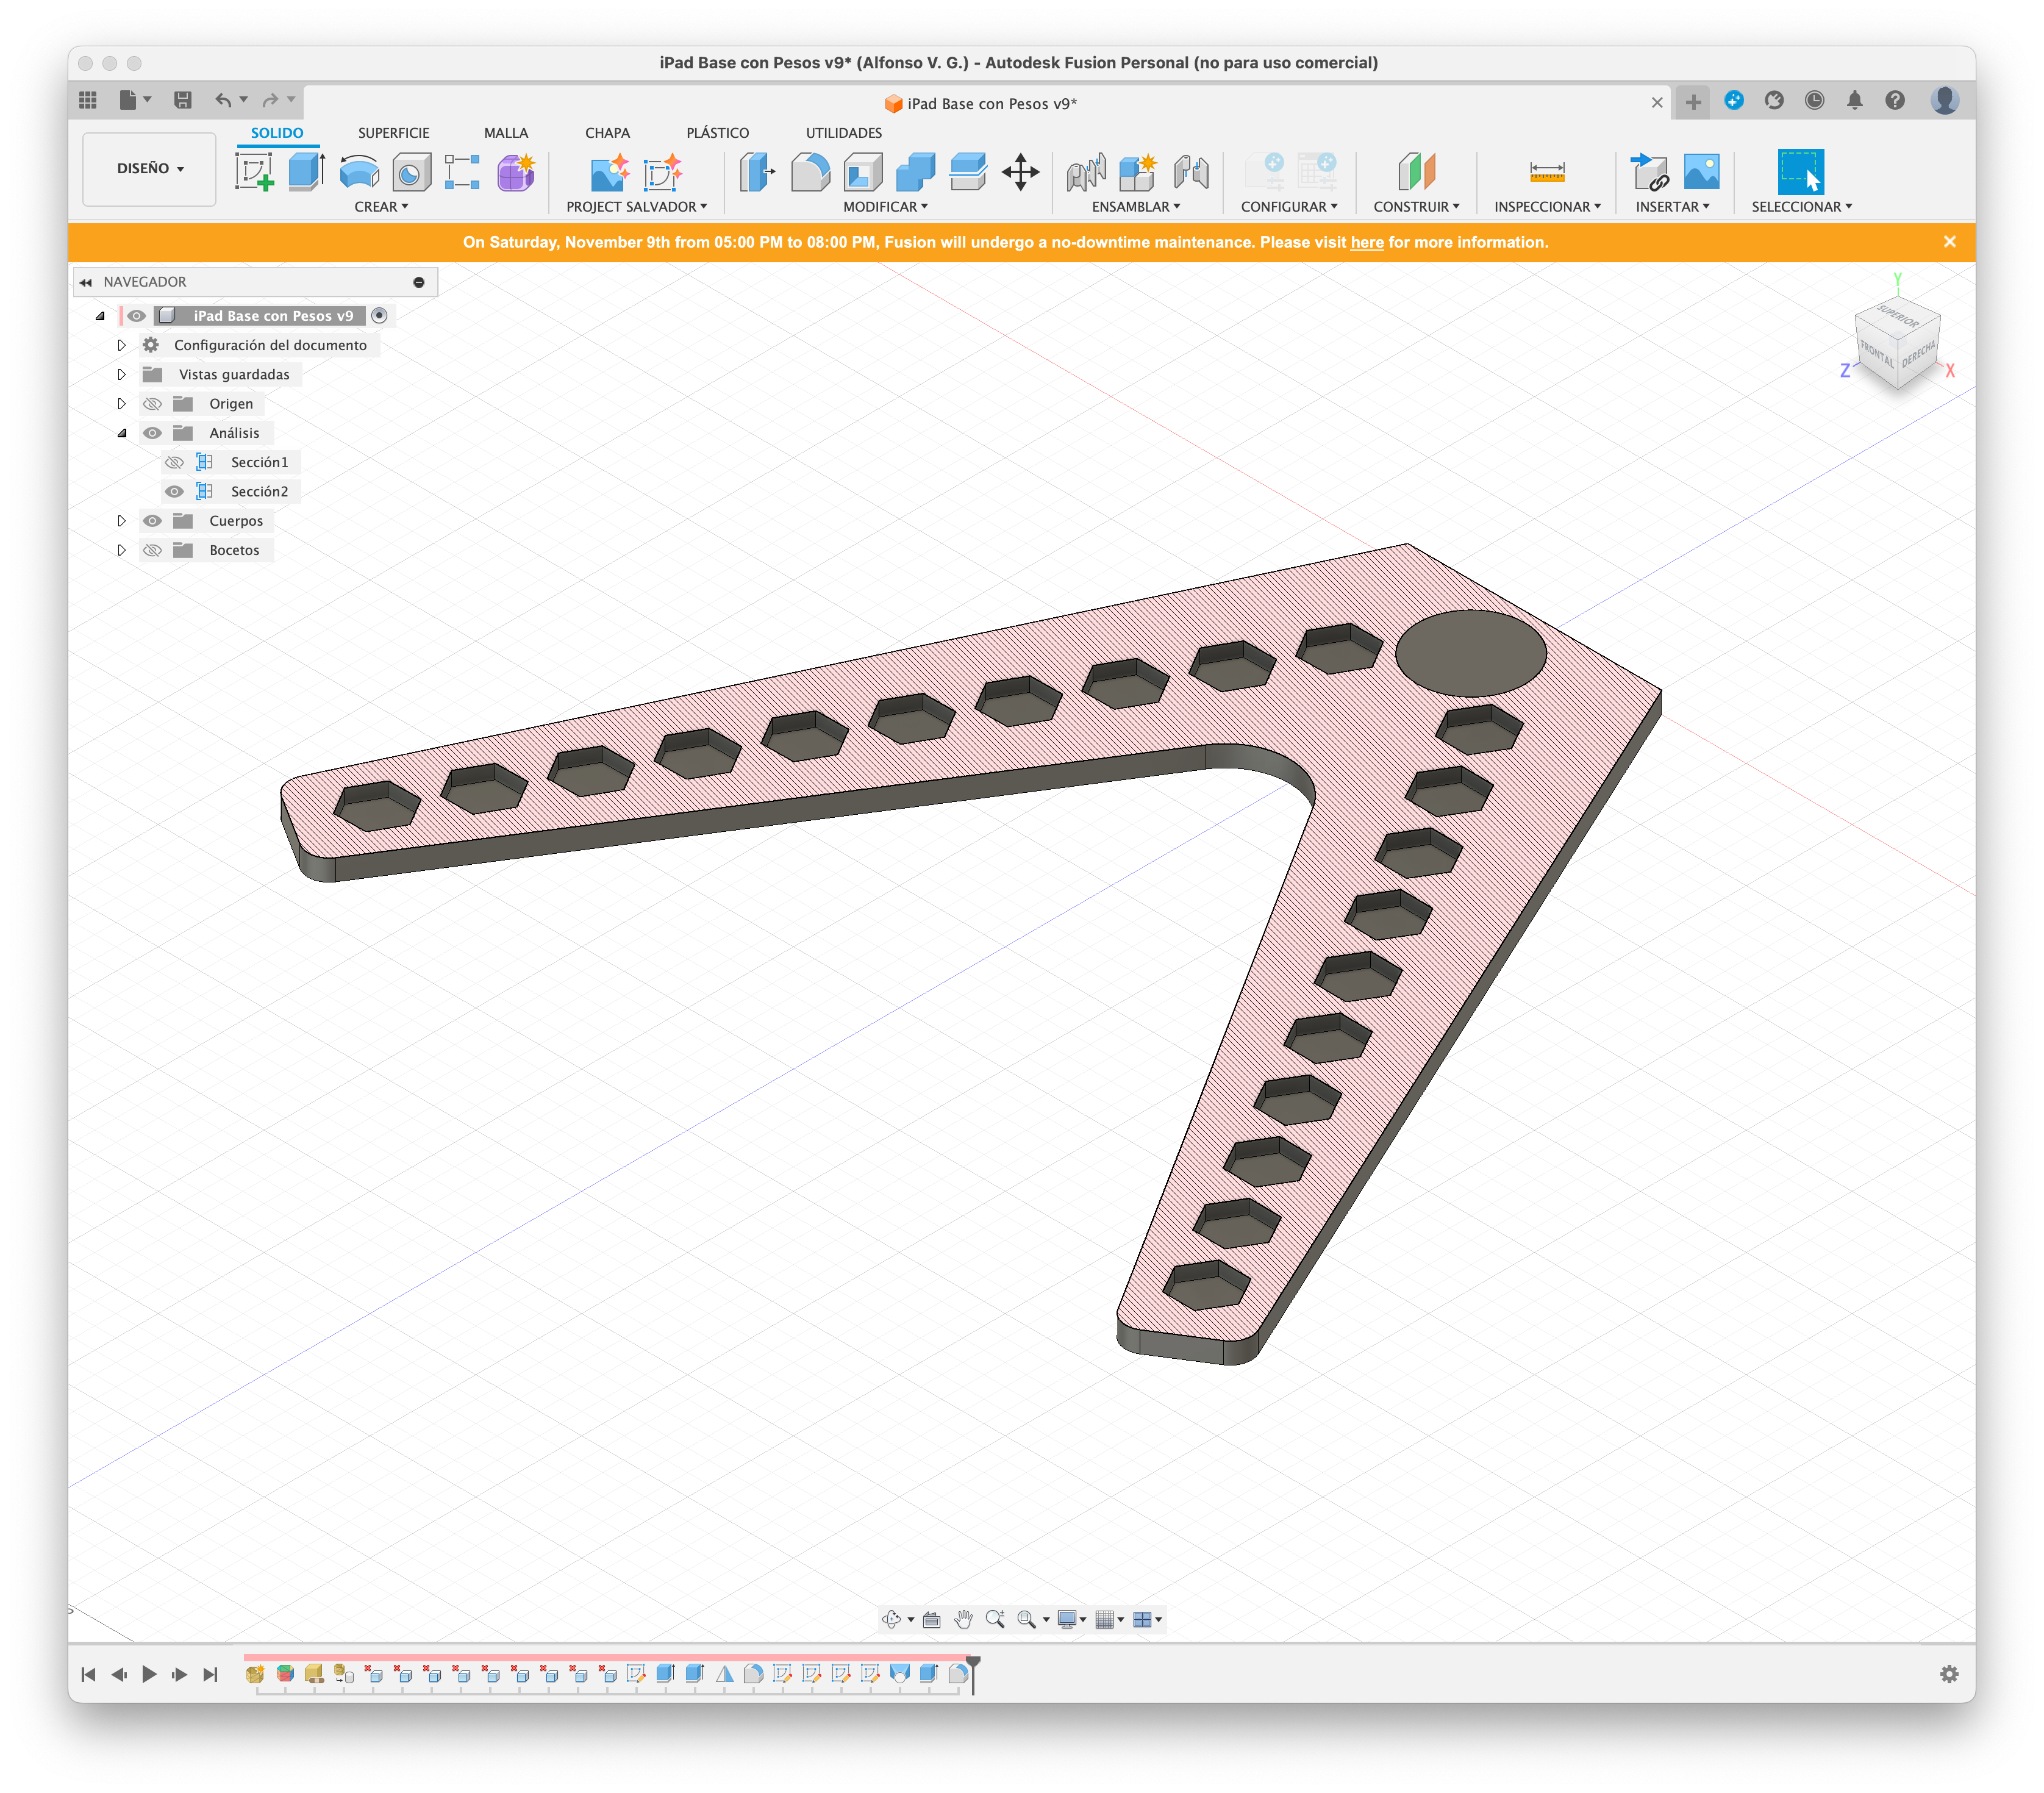Hide the Cuerpos folder
Viewport: 2044px width, 1793px height.
[152, 521]
